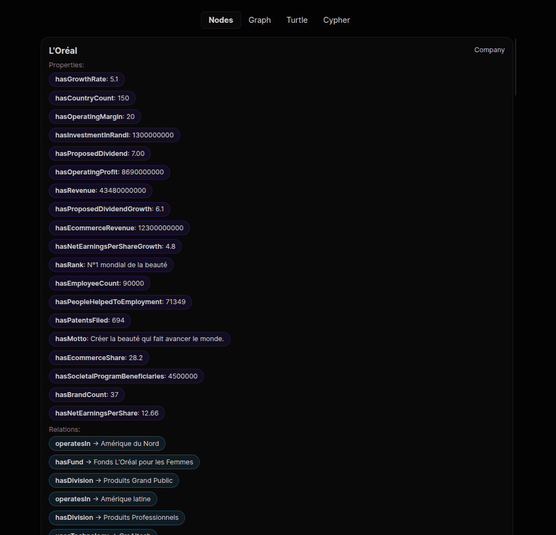
Task: Select the hasRevenue property of L'Oréal
Action: click(x=100, y=191)
